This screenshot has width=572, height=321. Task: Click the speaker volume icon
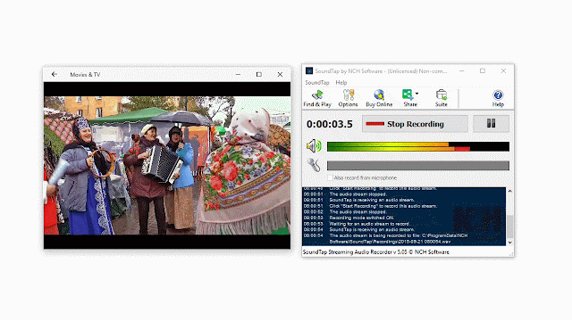click(314, 146)
